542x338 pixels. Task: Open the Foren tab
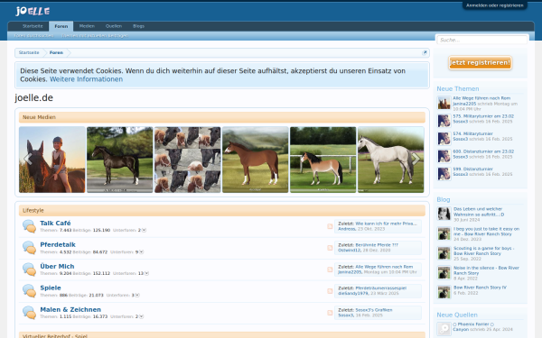(x=61, y=26)
